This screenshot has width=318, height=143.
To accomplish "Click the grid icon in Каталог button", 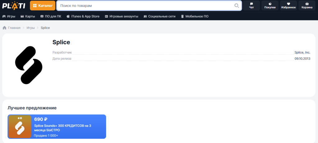I will [x=35, y=6].
